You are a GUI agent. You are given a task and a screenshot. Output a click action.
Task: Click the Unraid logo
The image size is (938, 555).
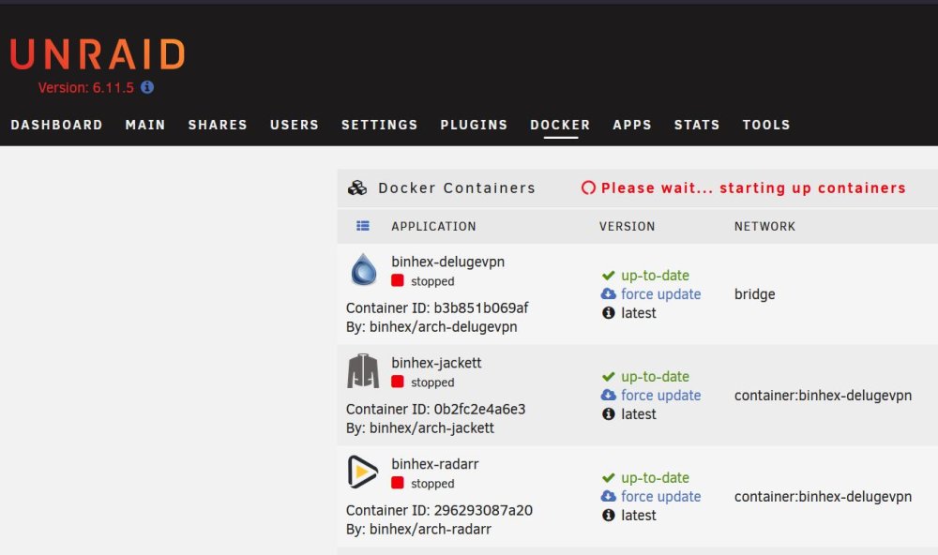[x=98, y=54]
